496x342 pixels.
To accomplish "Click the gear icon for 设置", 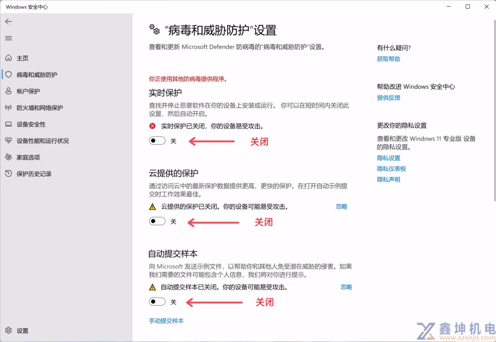I will pyautogui.click(x=8, y=331).
